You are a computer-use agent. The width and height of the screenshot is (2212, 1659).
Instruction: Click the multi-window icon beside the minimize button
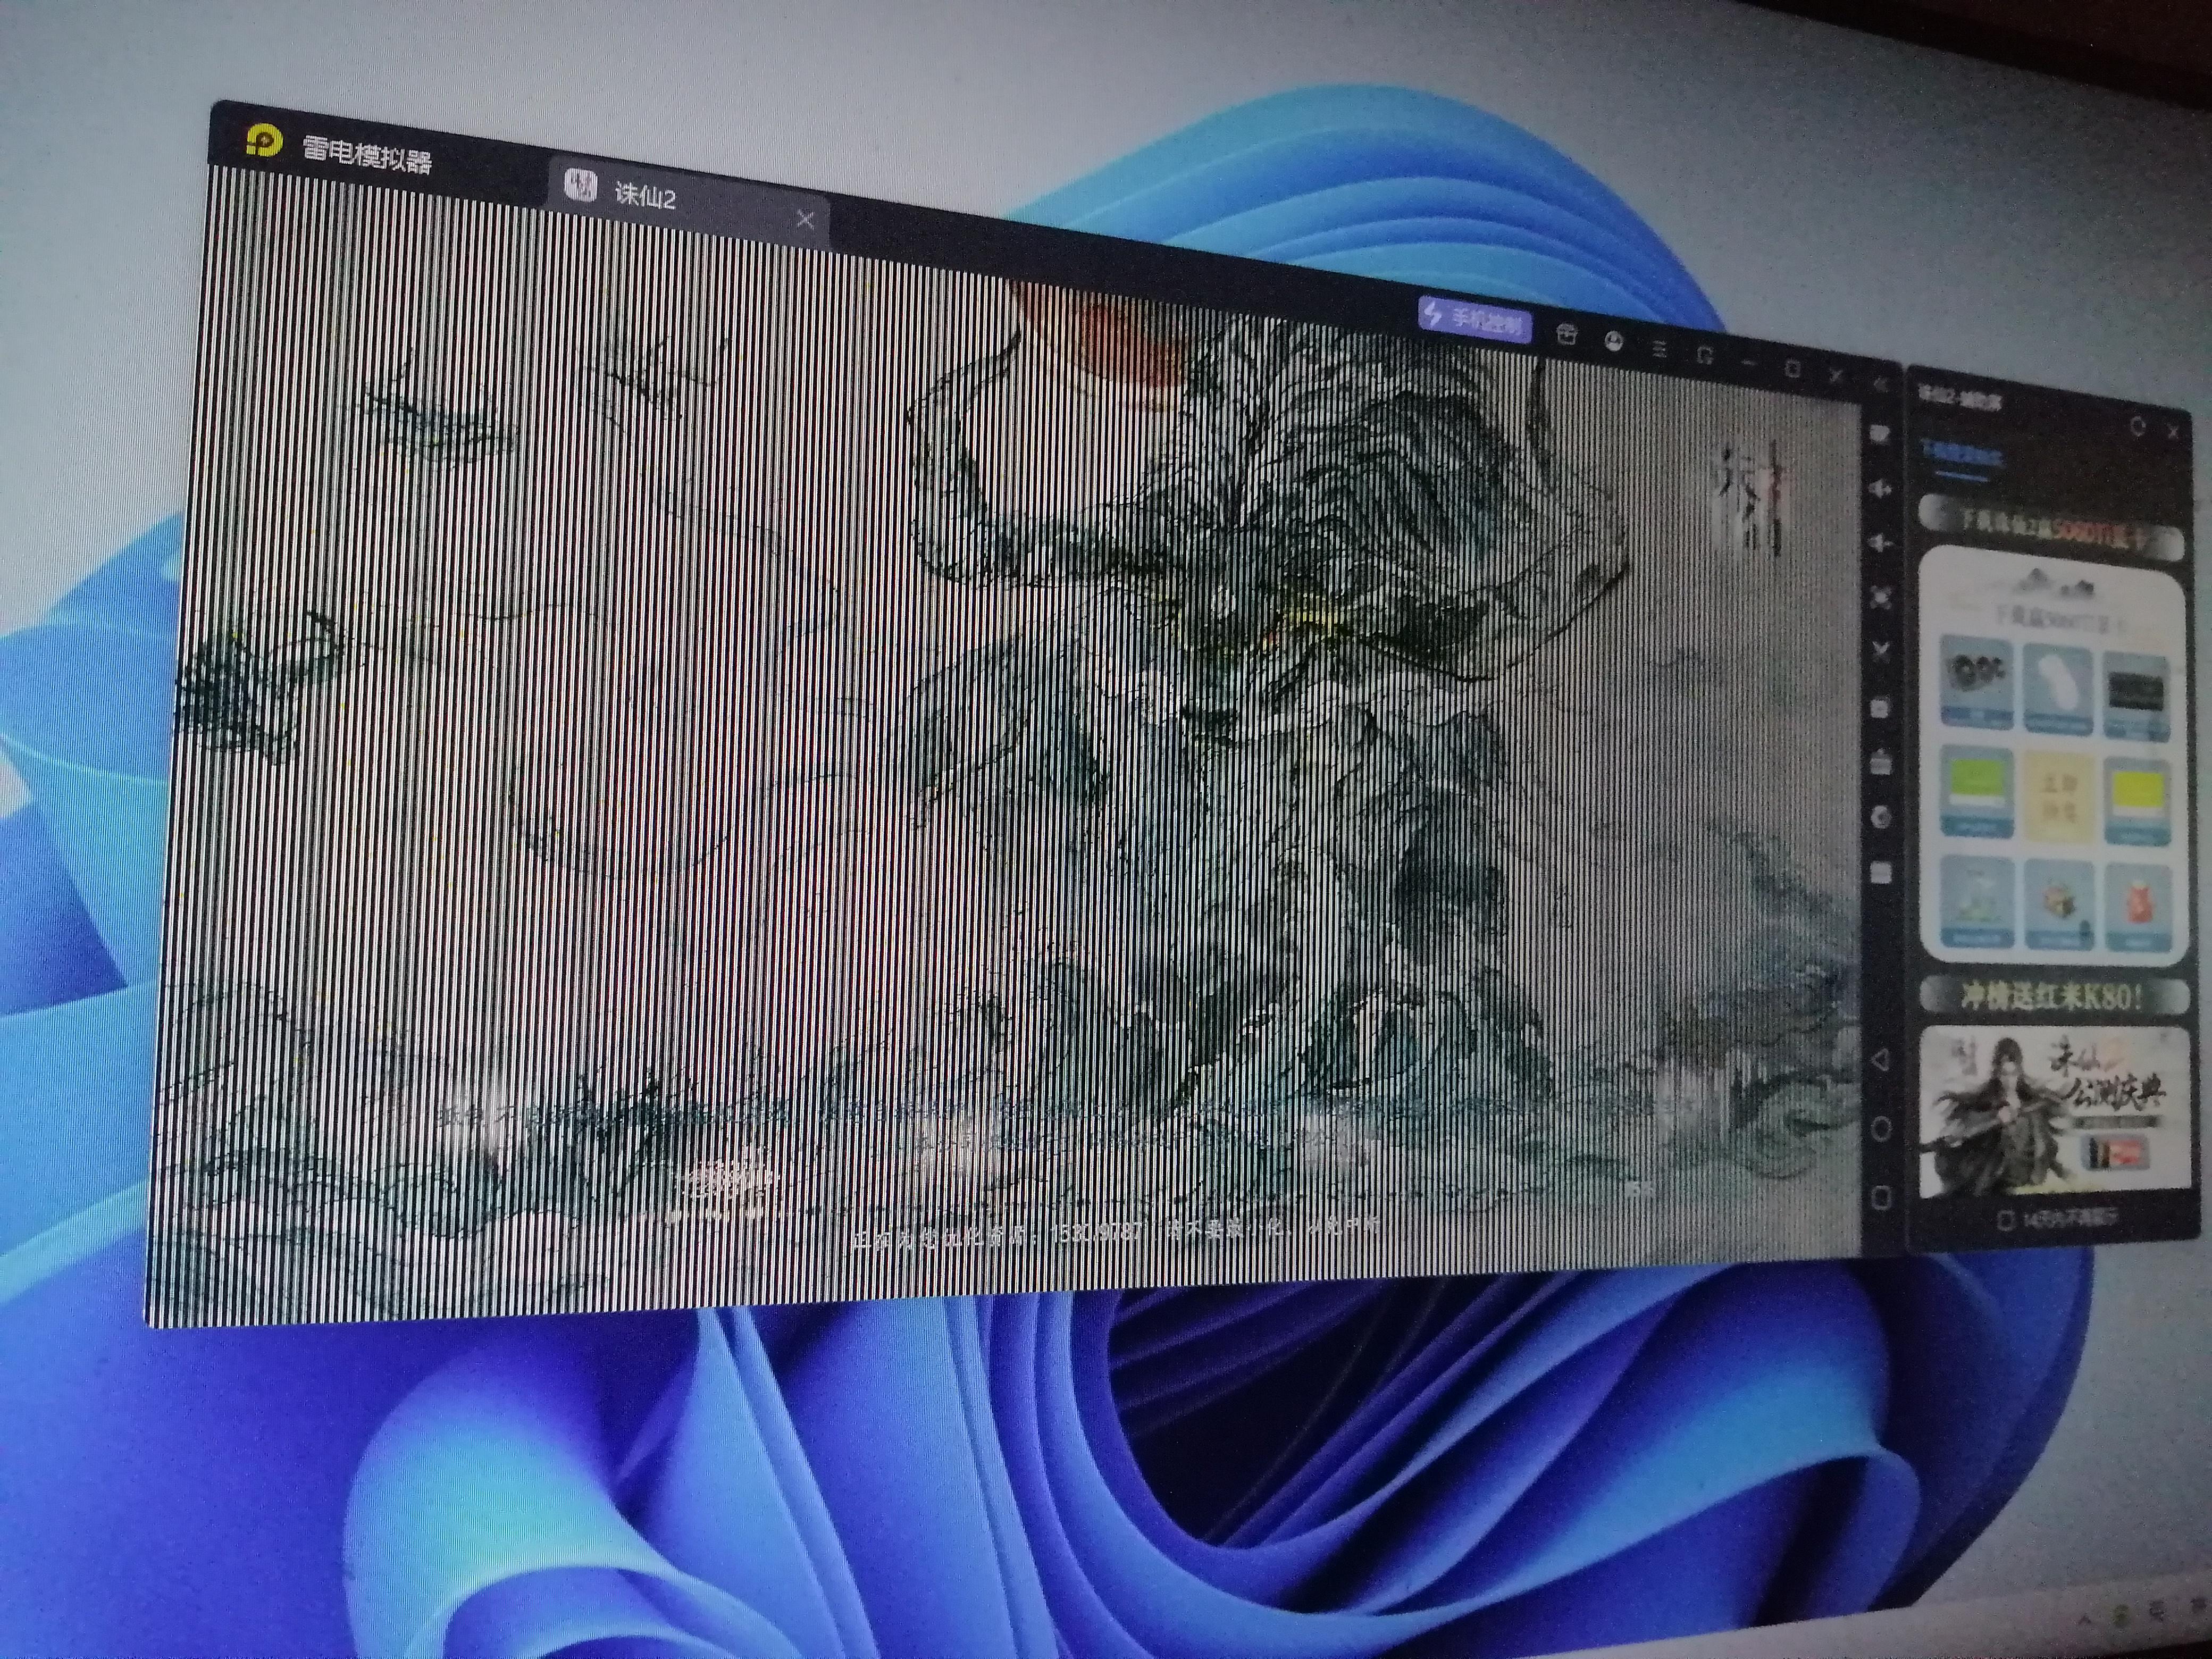tap(1705, 355)
